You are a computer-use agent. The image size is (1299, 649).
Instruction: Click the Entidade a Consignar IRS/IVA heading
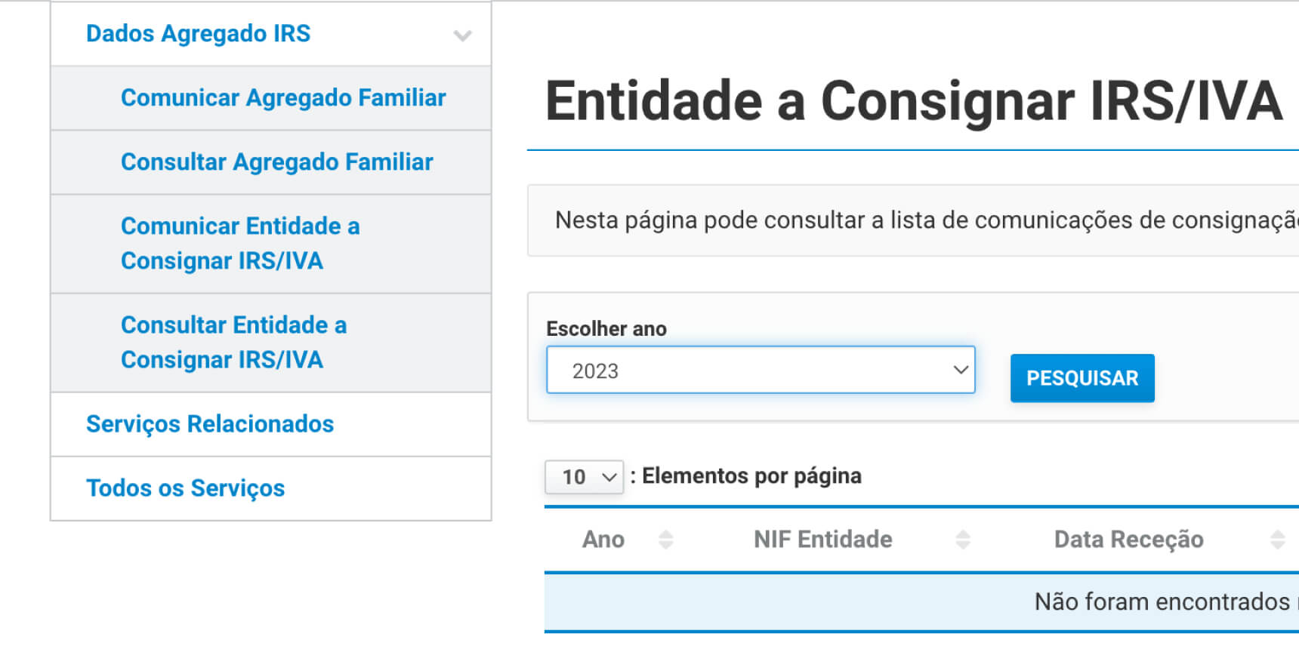tap(914, 101)
